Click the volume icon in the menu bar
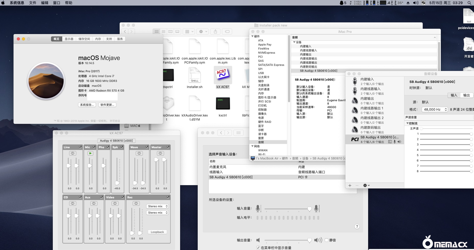The height and width of the screenshot is (250, 474). click(416, 3)
